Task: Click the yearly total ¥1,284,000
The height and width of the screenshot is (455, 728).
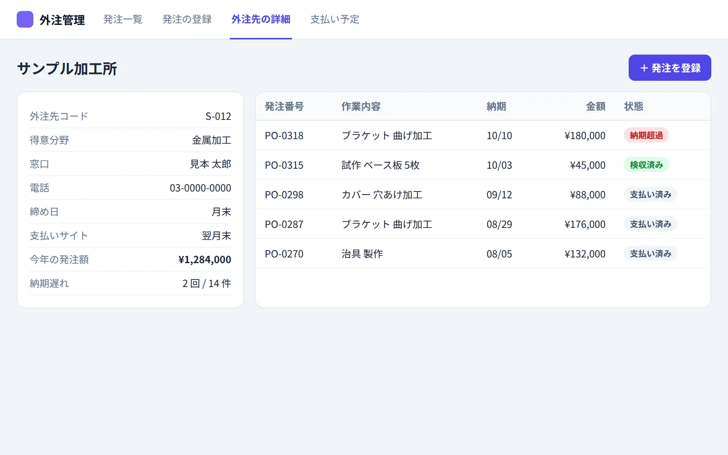Action: click(205, 260)
